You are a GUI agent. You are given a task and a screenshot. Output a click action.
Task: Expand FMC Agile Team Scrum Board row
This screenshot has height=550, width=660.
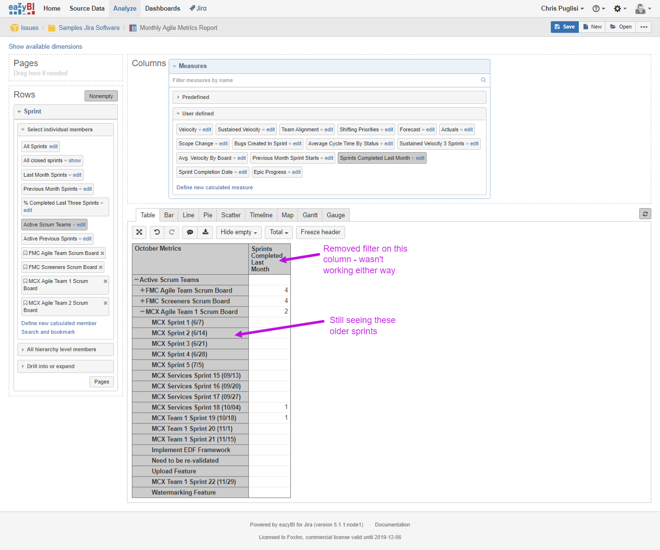coord(143,290)
